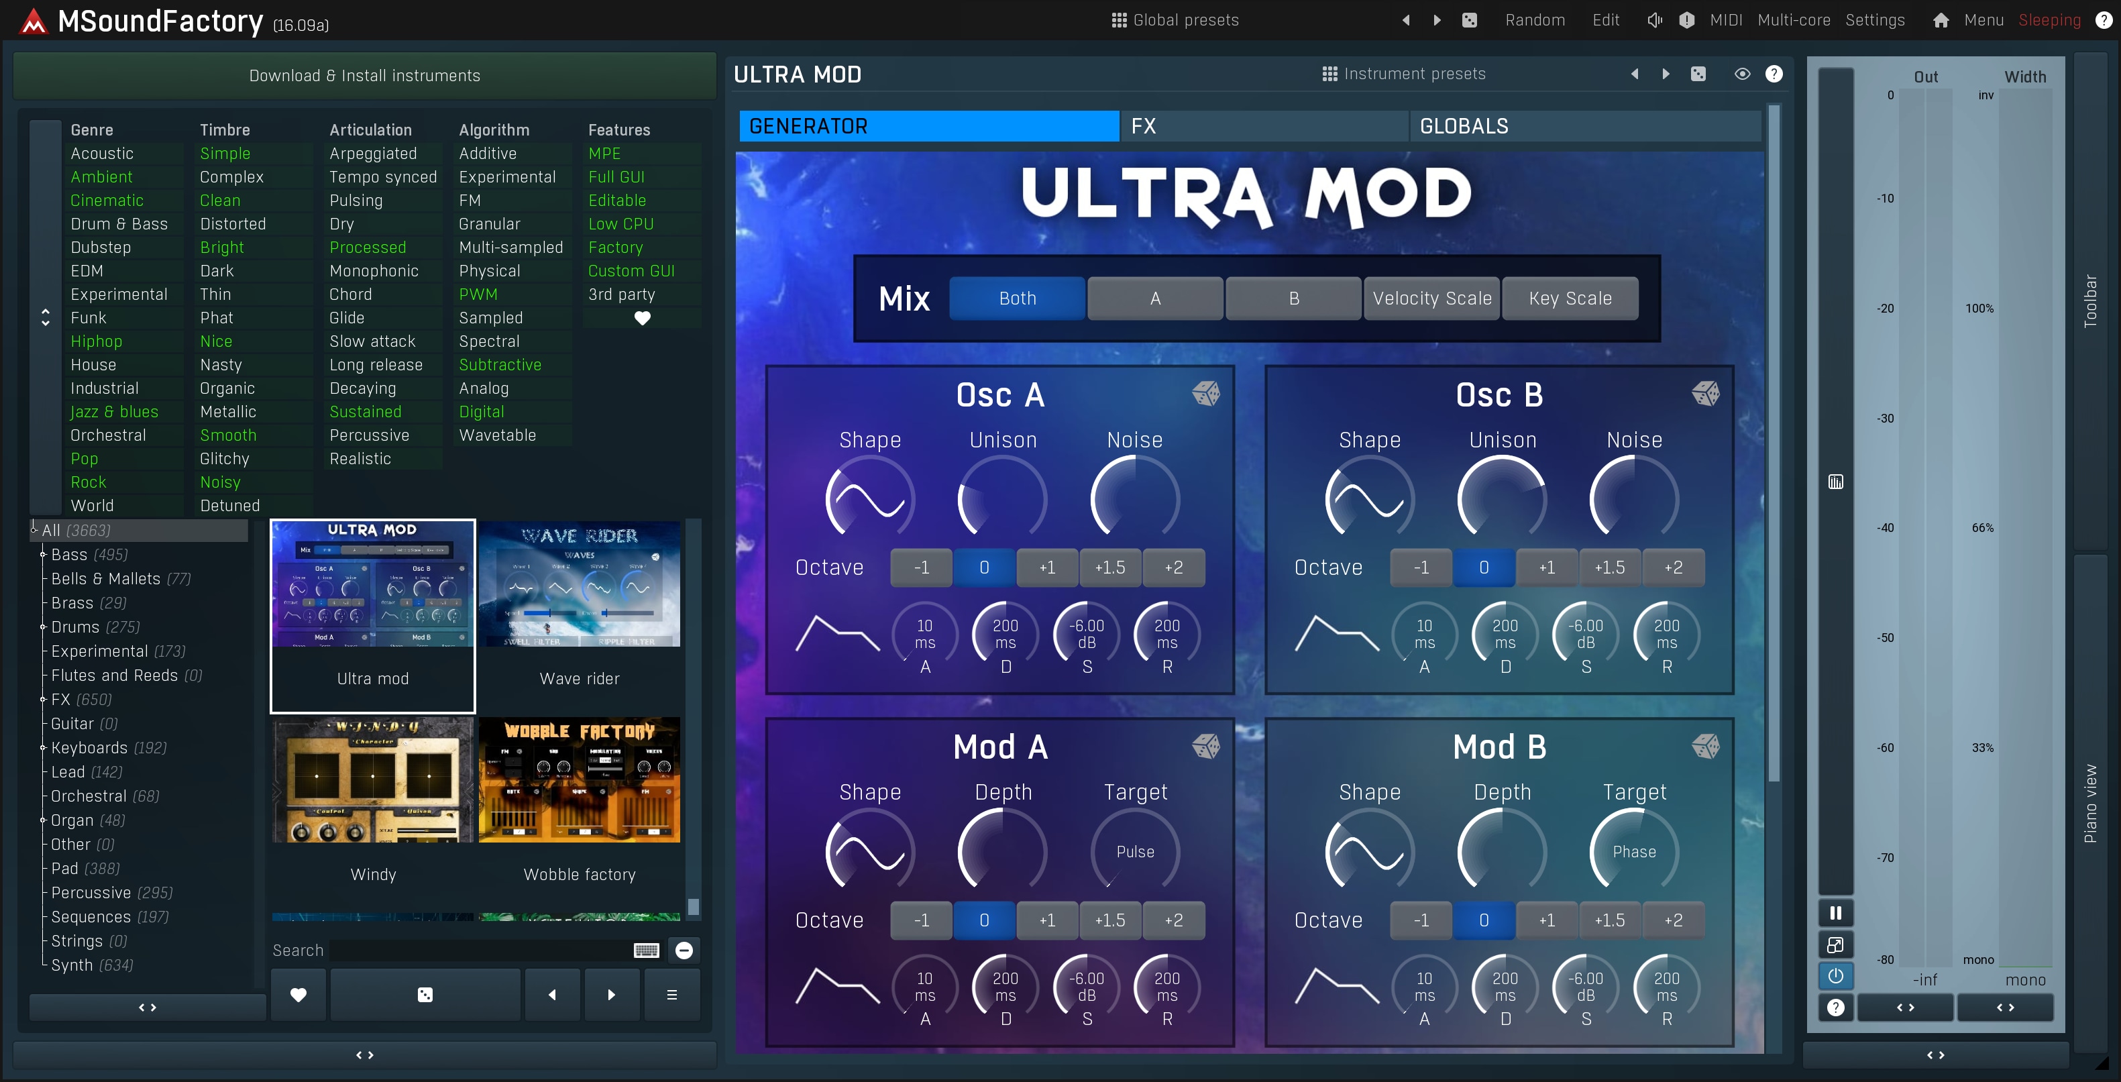Toggle the meter power button

click(1835, 976)
